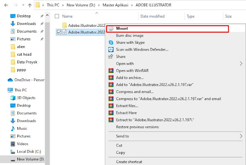Open the alien folder in sidebar

pos(21,46)
